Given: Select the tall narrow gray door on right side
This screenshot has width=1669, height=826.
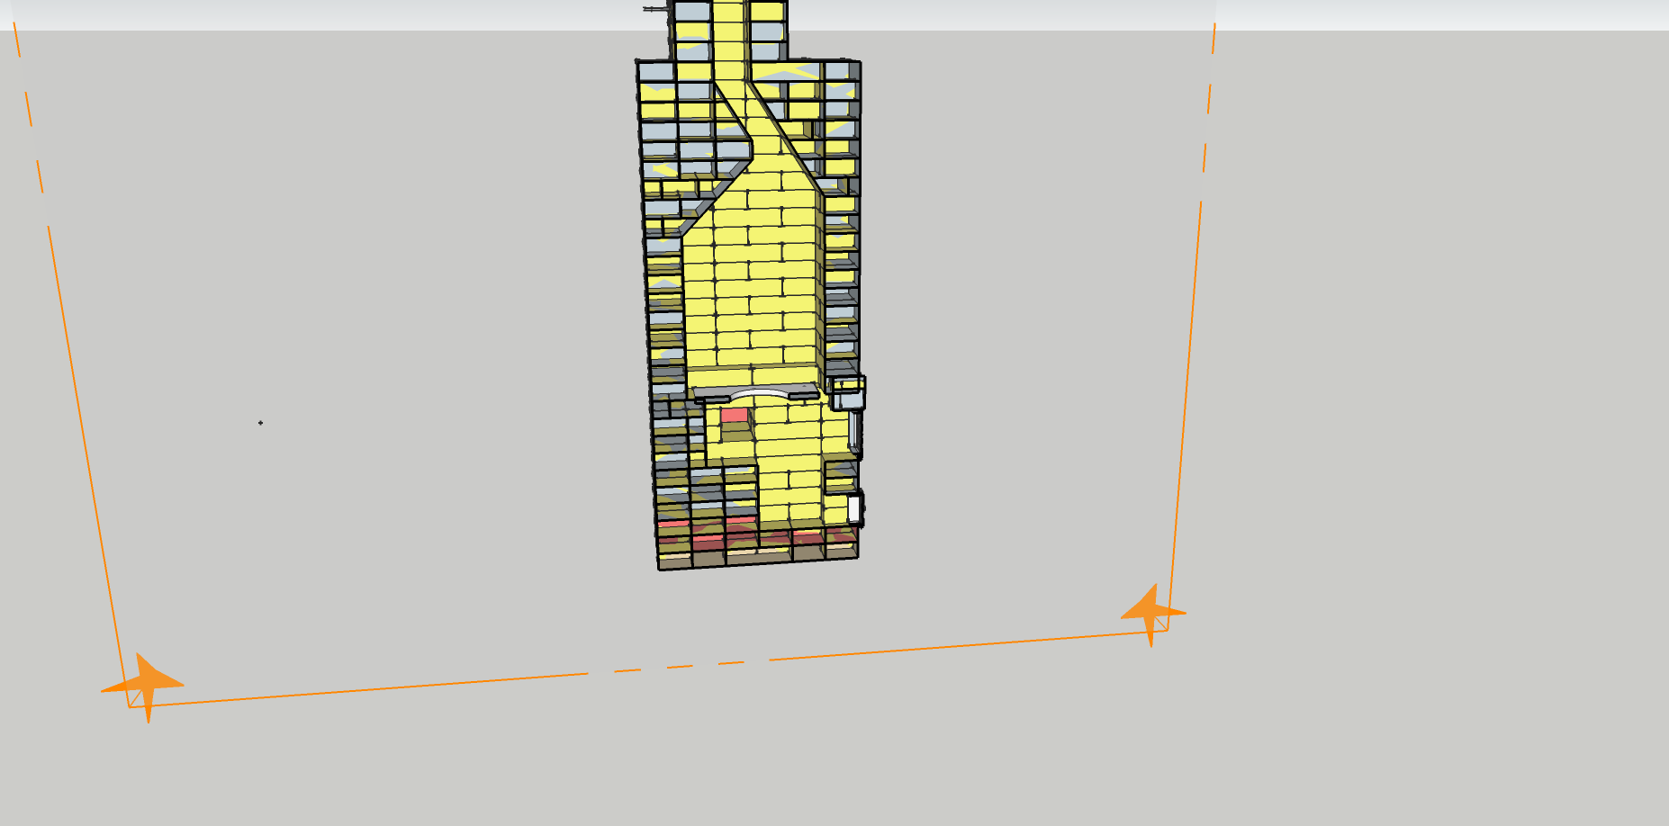Looking at the screenshot, I should [x=853, y=432].
